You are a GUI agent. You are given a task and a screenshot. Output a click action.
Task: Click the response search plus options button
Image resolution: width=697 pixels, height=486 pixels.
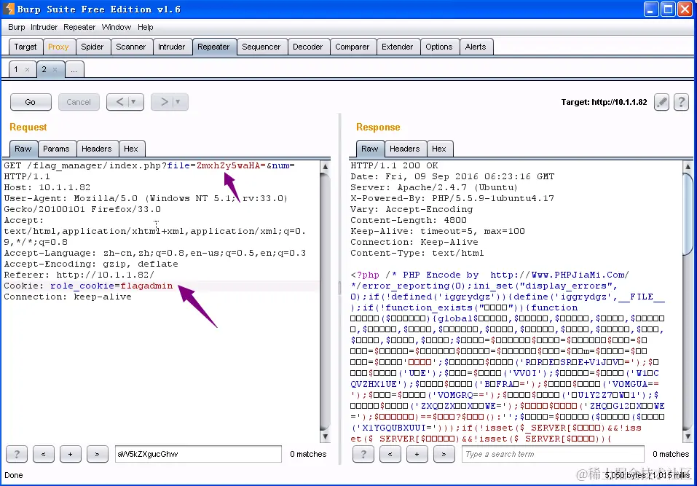417,454
